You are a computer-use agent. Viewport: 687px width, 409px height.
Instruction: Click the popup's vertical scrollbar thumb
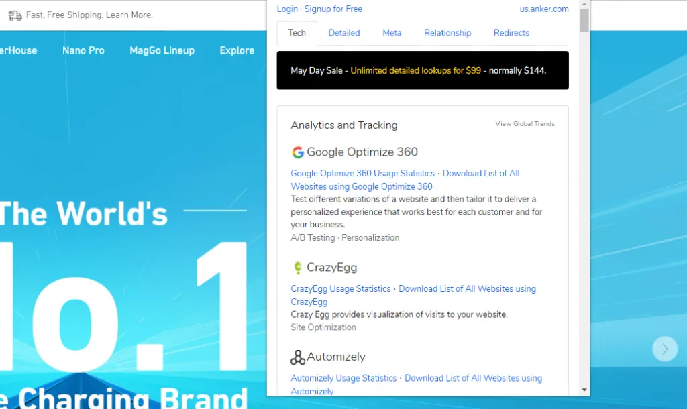[584, 20]
